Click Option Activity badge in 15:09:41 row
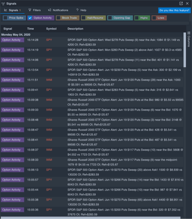The width and height of the screenshot is (192, 219). click(x=12, y=90)
